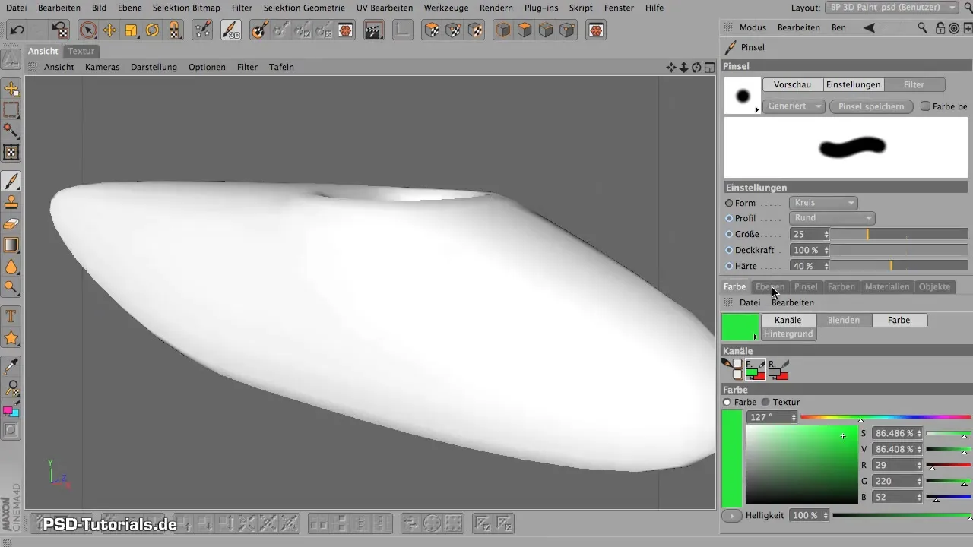This screenshot has width=973, height=547.
Task: Open the Kameras viewport menu
Action: pos(103,67)
